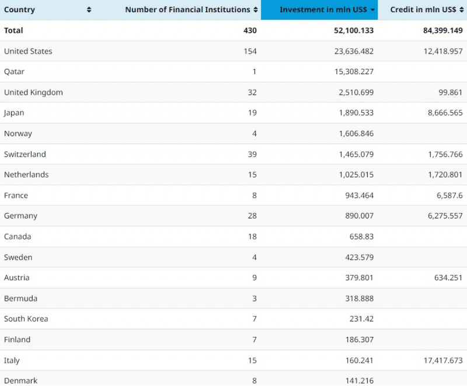Click Austria credit value 634.251
The height and width of the screenshot is (386, 467).
(x=448, y=278)
